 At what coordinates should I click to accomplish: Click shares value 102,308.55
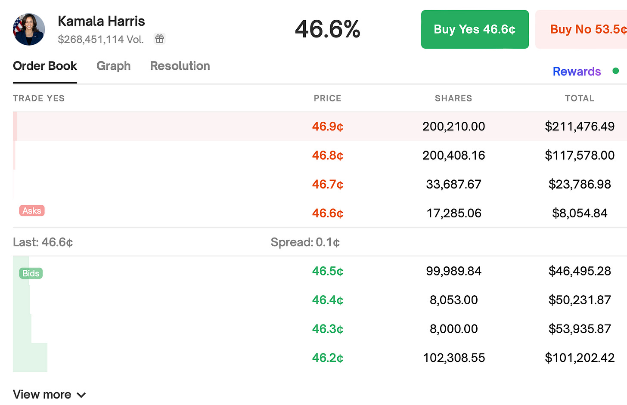pos(454,358)
